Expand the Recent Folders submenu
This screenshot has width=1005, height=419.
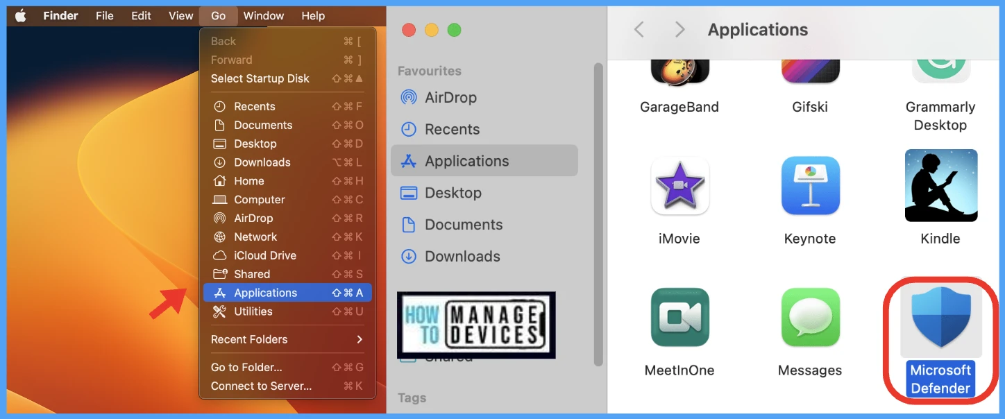287,339
